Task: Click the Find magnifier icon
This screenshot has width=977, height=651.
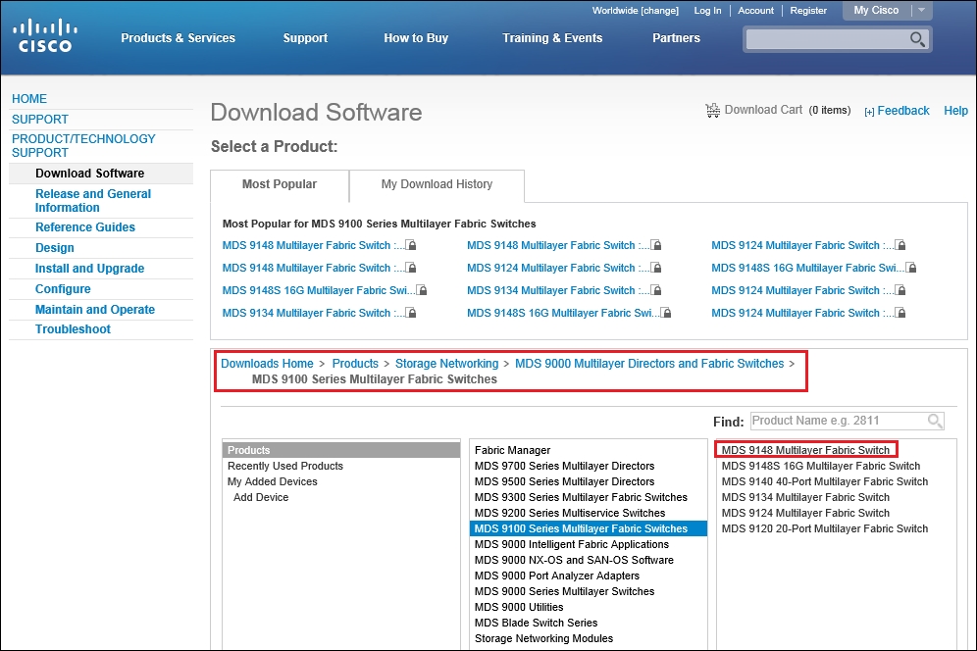Action: pos(934,422)
